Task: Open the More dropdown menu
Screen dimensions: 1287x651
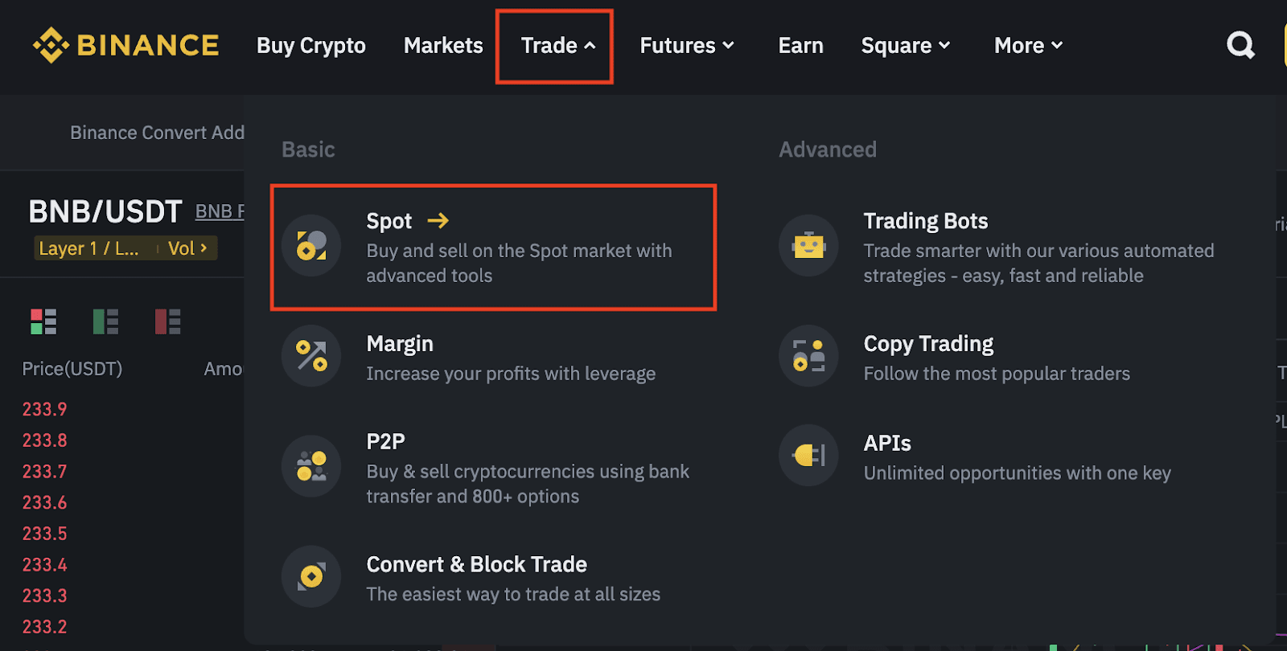Action: [x=1028, y=46]
